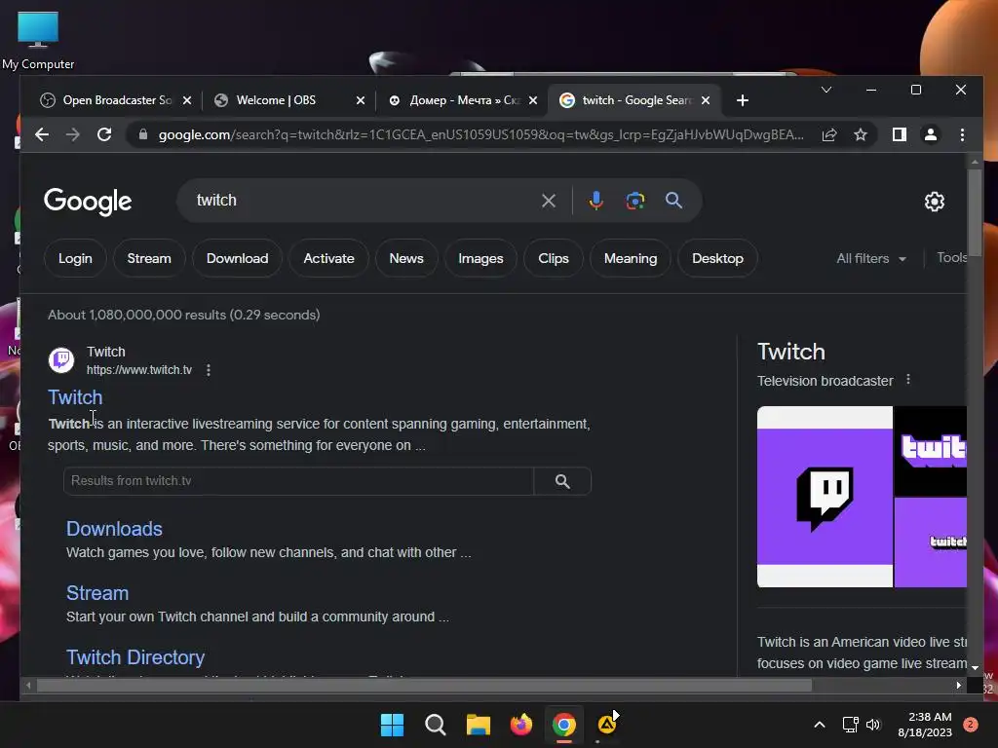998x748 pixels.
Task: Open the clock and date flyout
Action: point(925,725)
